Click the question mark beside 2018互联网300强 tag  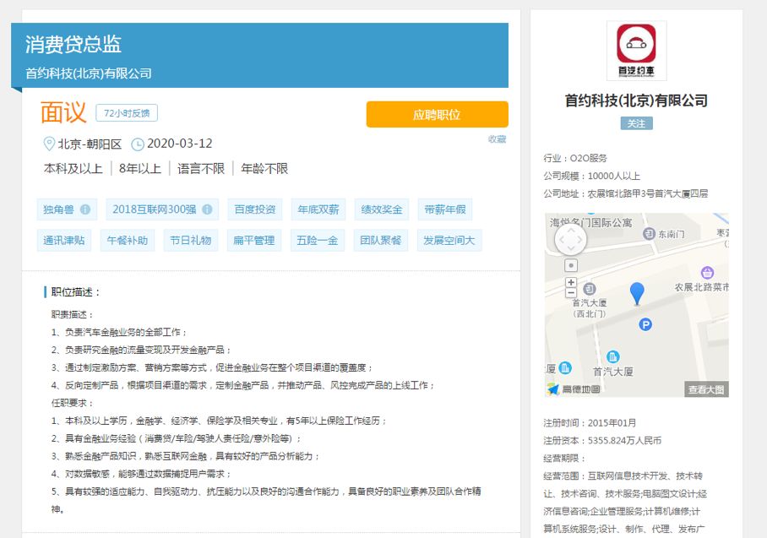[x=207, y=209]
